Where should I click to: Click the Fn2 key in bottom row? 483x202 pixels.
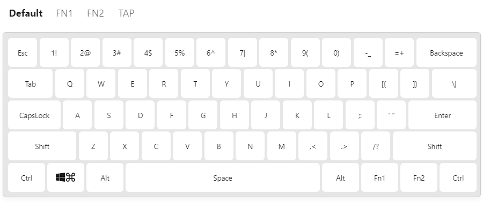[x=419, y=177]
